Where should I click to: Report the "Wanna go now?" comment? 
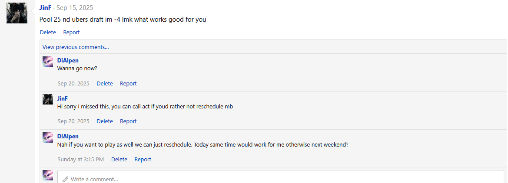[128, 83]
